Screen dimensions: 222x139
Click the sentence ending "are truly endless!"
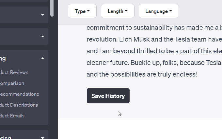pos(142,74)
